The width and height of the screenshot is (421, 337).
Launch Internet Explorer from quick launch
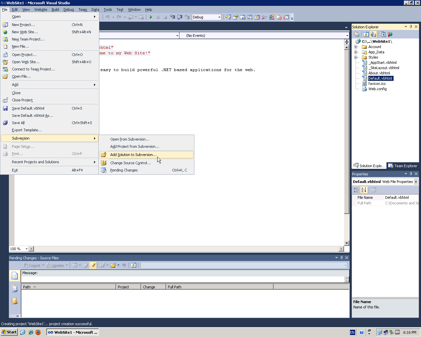point(31,332)
